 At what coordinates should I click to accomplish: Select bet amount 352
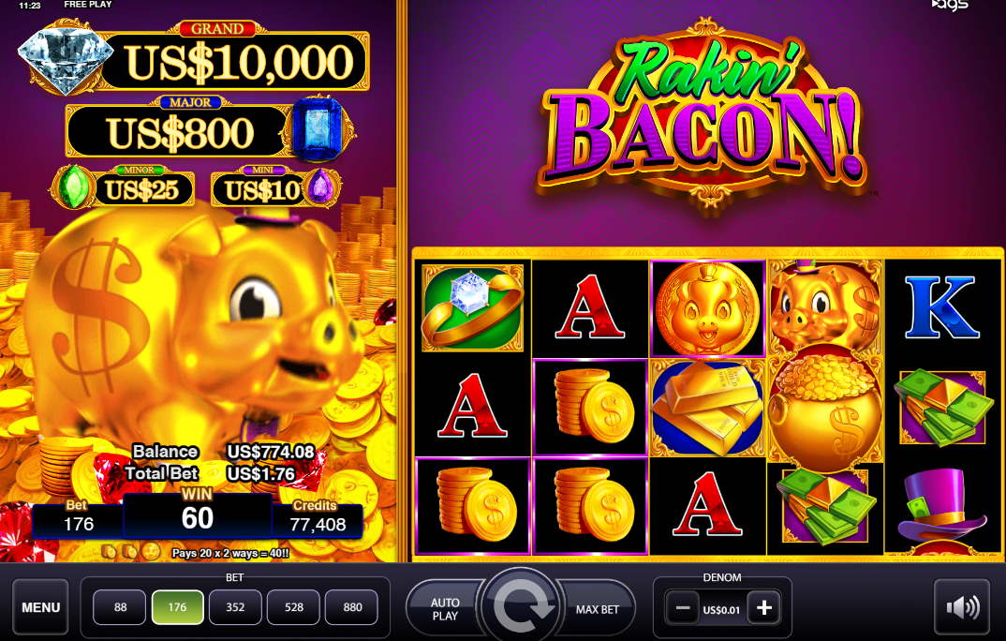coord(235,607)
